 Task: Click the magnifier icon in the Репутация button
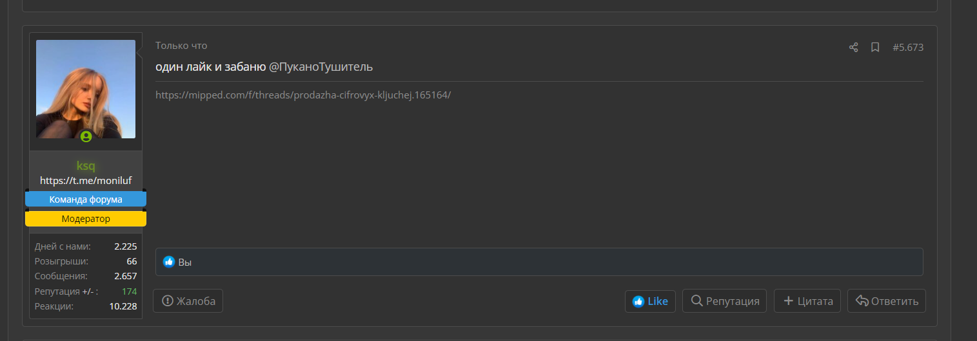(x=696, y=300)
